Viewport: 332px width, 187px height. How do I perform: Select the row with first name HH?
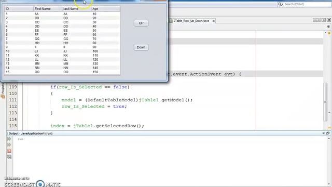pyautogui.click(x=62, y=43)
